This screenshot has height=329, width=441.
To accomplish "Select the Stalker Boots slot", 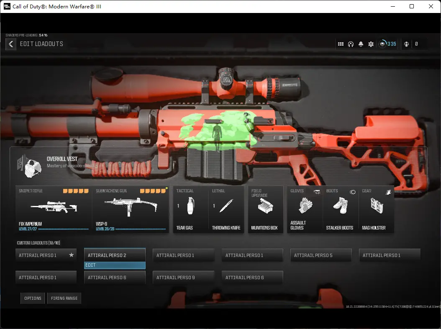I will 341,209.
